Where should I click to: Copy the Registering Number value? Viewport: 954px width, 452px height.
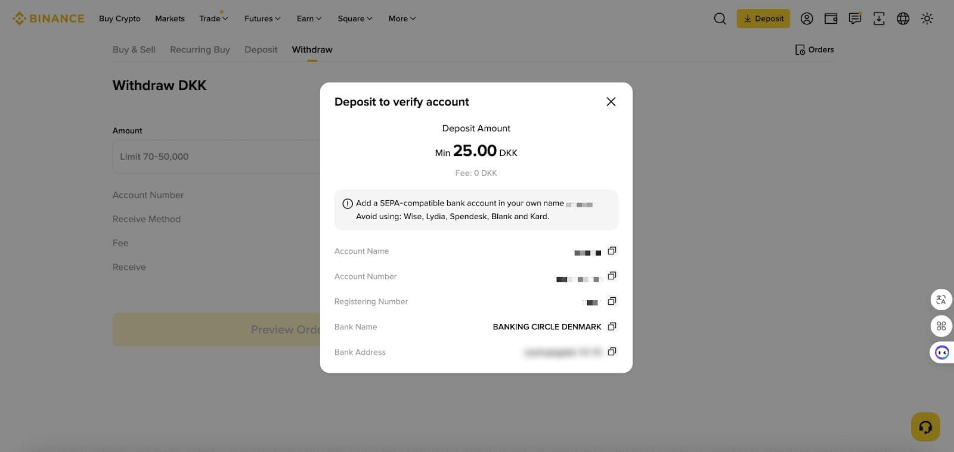(x=612, y=301)
